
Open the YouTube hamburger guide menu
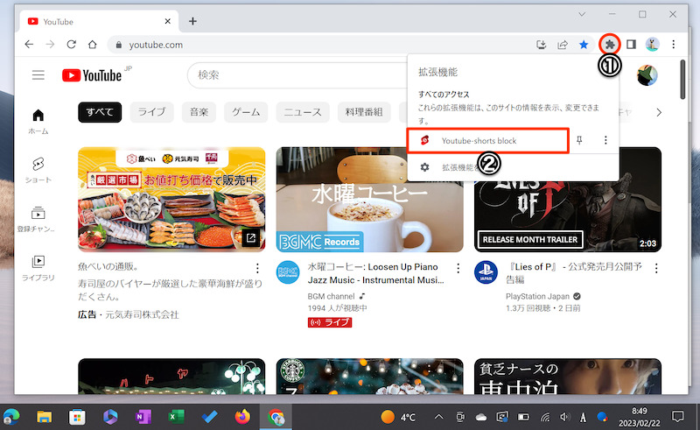[38, 75]
